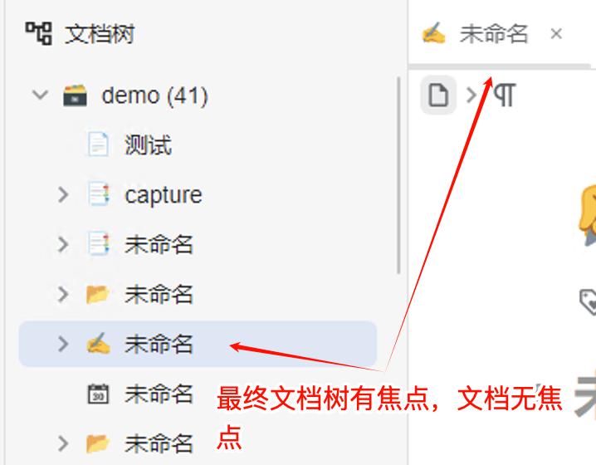Viewport: 596px width, 465px height.
Task: Click the page icon beside 测试
Action: [98, 144]
